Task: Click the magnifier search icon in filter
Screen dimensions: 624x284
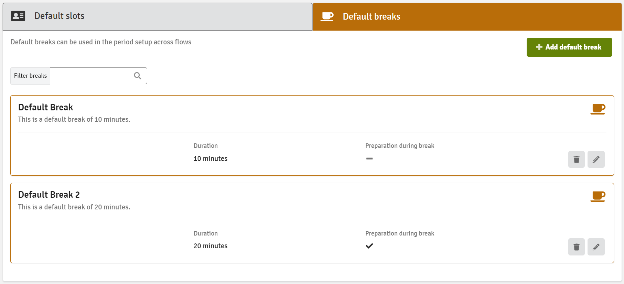Action: (138, 76)
